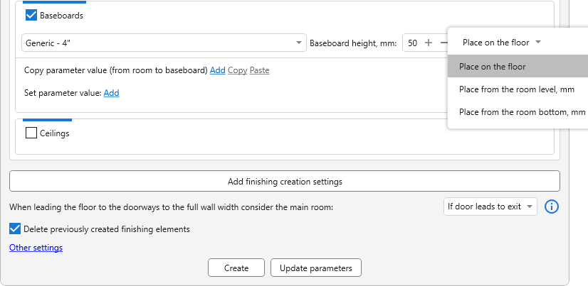Click Add finishing creation settings button
This screenshot has width=588, height=286.
[x=285, y=181]
